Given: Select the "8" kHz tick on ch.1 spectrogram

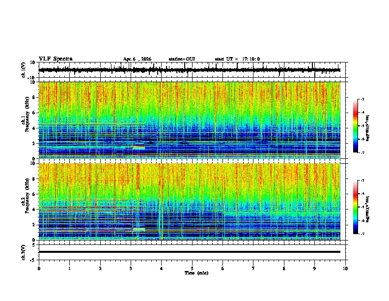Looking at the screenshot, I should [34, 97].
